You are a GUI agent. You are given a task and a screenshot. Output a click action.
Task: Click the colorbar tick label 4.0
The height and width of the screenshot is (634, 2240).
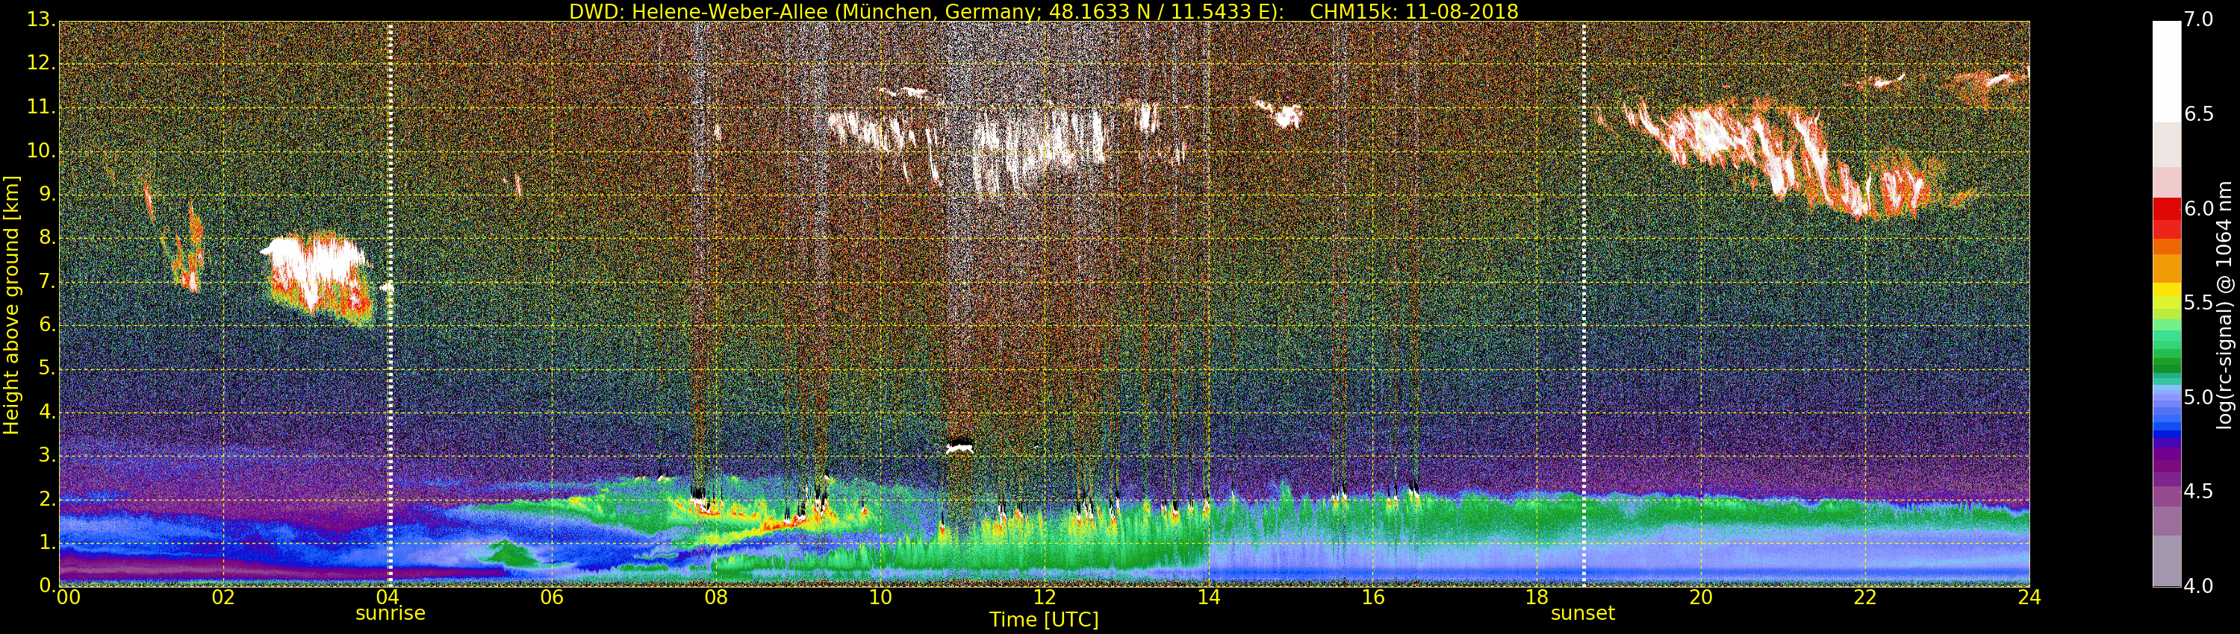coord(2199,586)
